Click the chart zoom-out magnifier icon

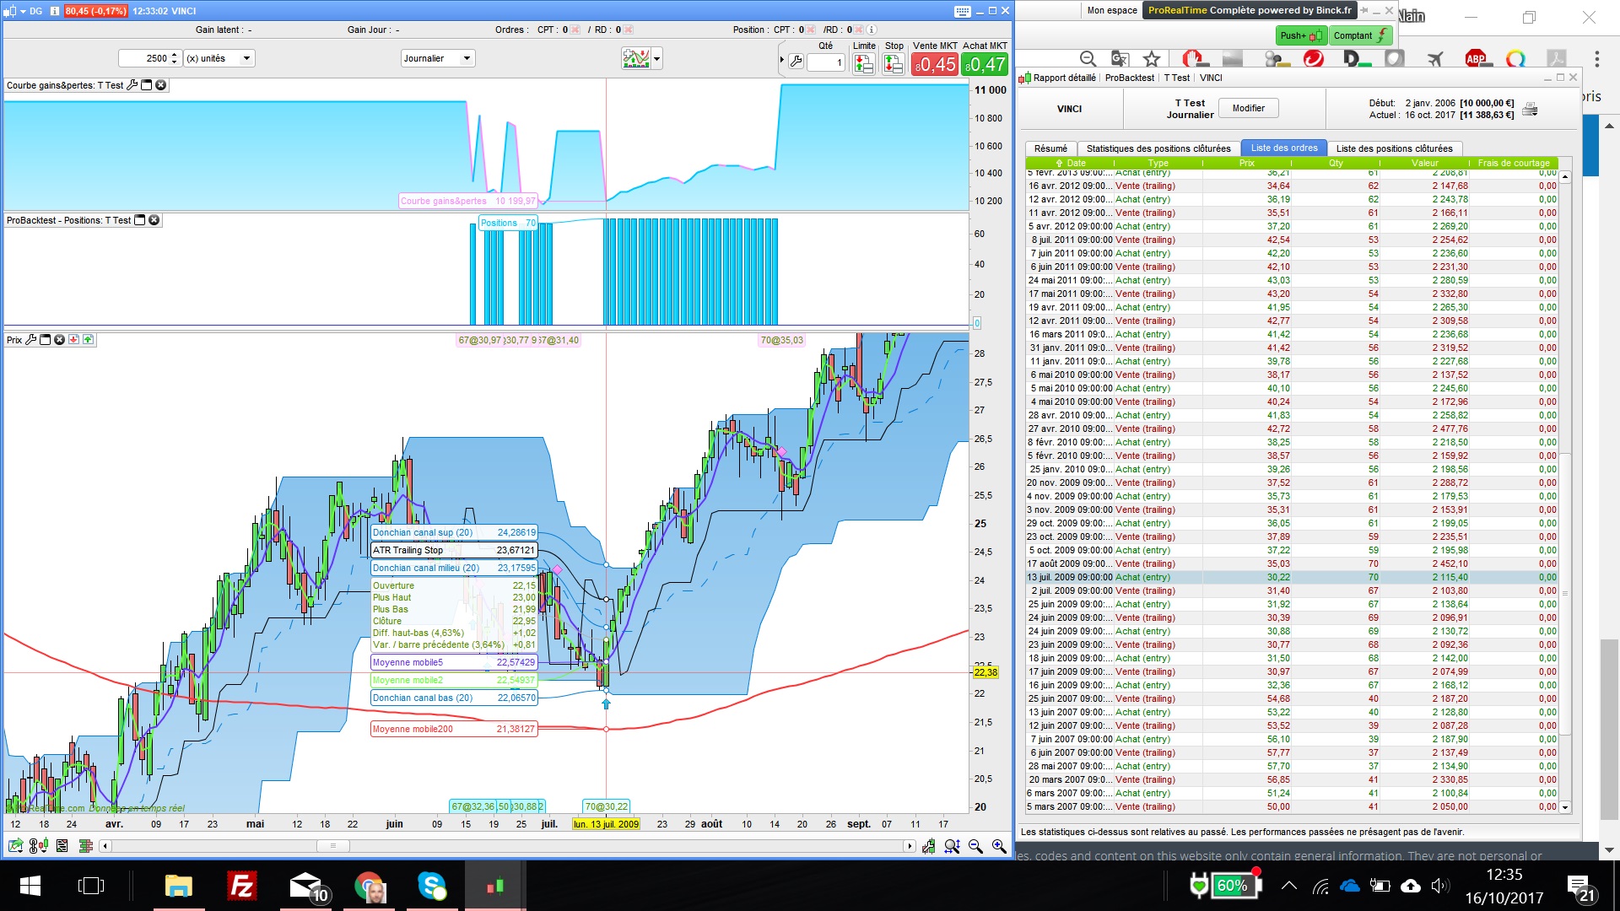975,846
